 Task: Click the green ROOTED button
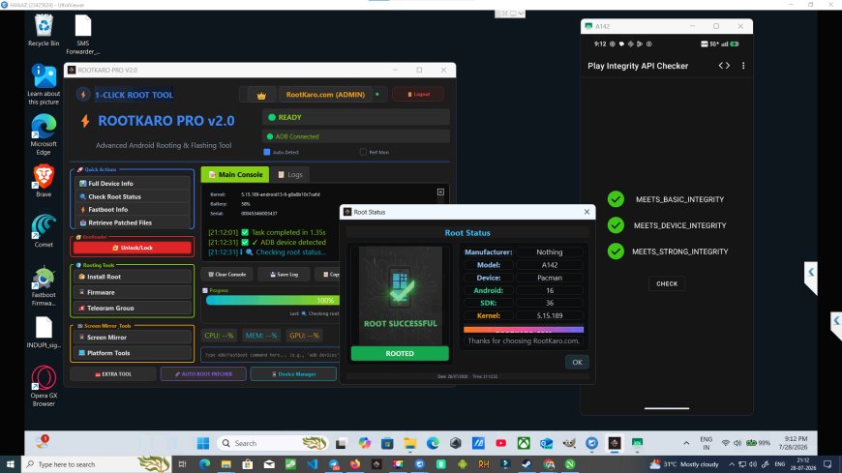[x=400, y=353]
